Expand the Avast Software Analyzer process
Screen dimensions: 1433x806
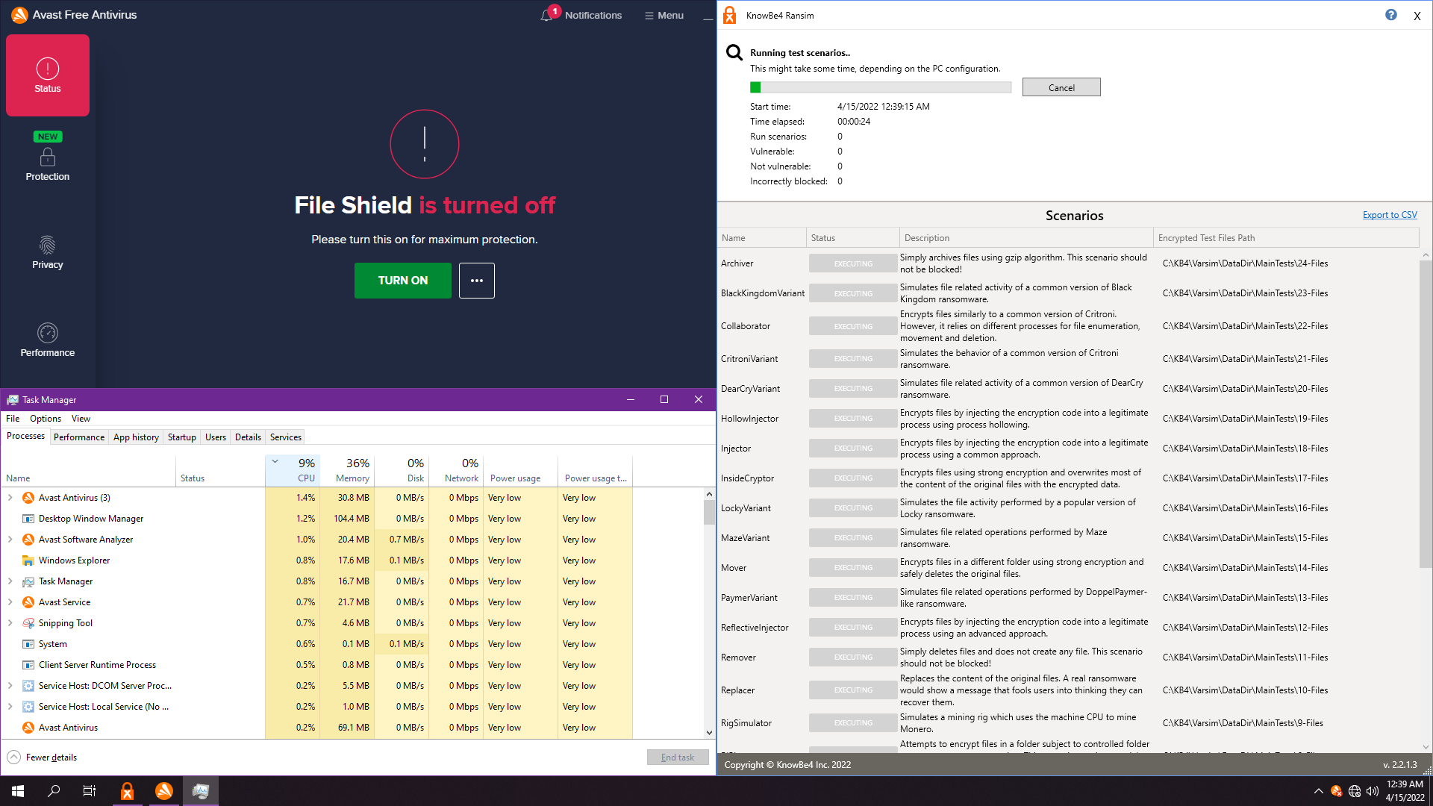pos(10,540)
